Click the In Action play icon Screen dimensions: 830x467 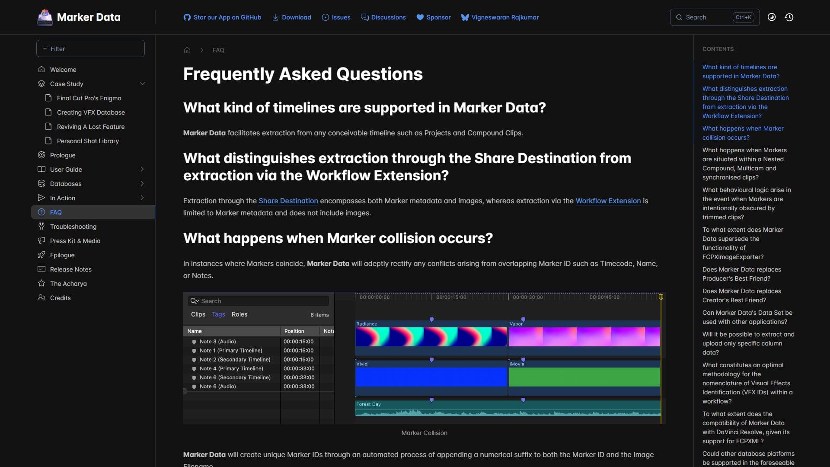tap(41, 198)
